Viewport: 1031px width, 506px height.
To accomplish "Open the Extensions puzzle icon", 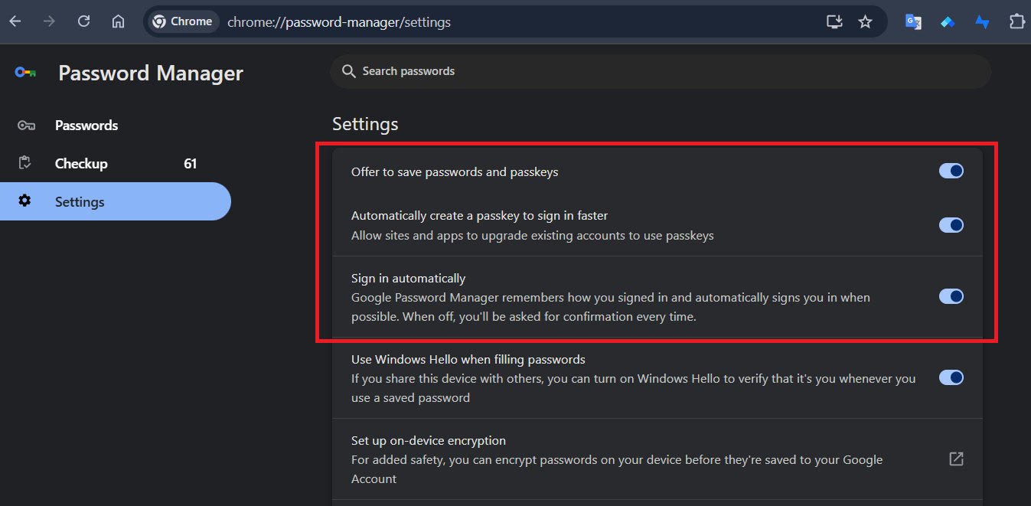I will click(x=1016, y=21).
